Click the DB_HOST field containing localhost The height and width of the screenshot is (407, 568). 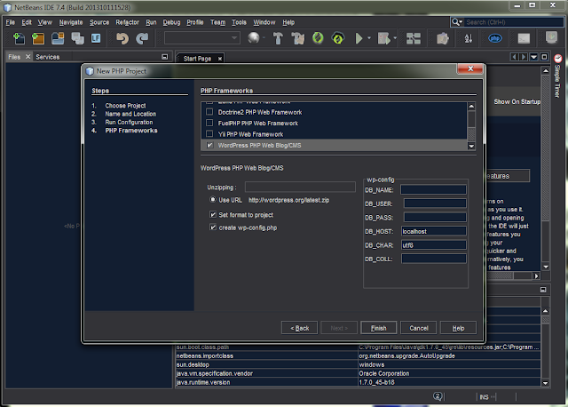[x=433, y=231]
